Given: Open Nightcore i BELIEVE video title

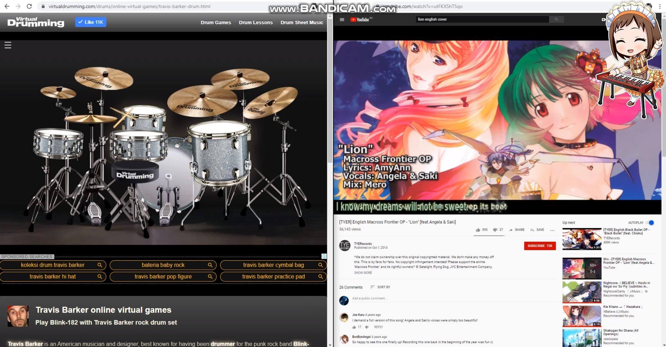Looking at the screenshot, I should (626, 285).
